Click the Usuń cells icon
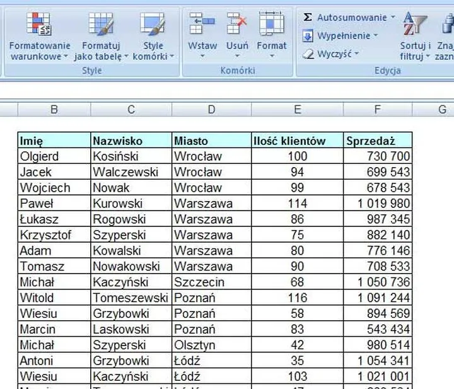 click(237, 24)
